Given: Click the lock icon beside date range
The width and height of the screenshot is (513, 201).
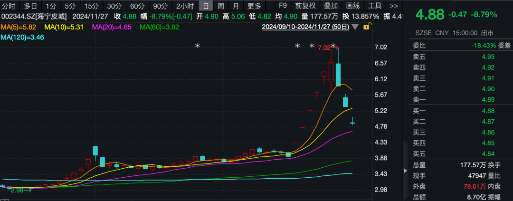Looking at the screenshot, I should click(x=366, y=27).
